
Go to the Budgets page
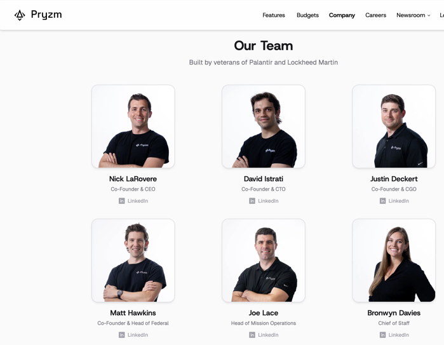(307, 15)
